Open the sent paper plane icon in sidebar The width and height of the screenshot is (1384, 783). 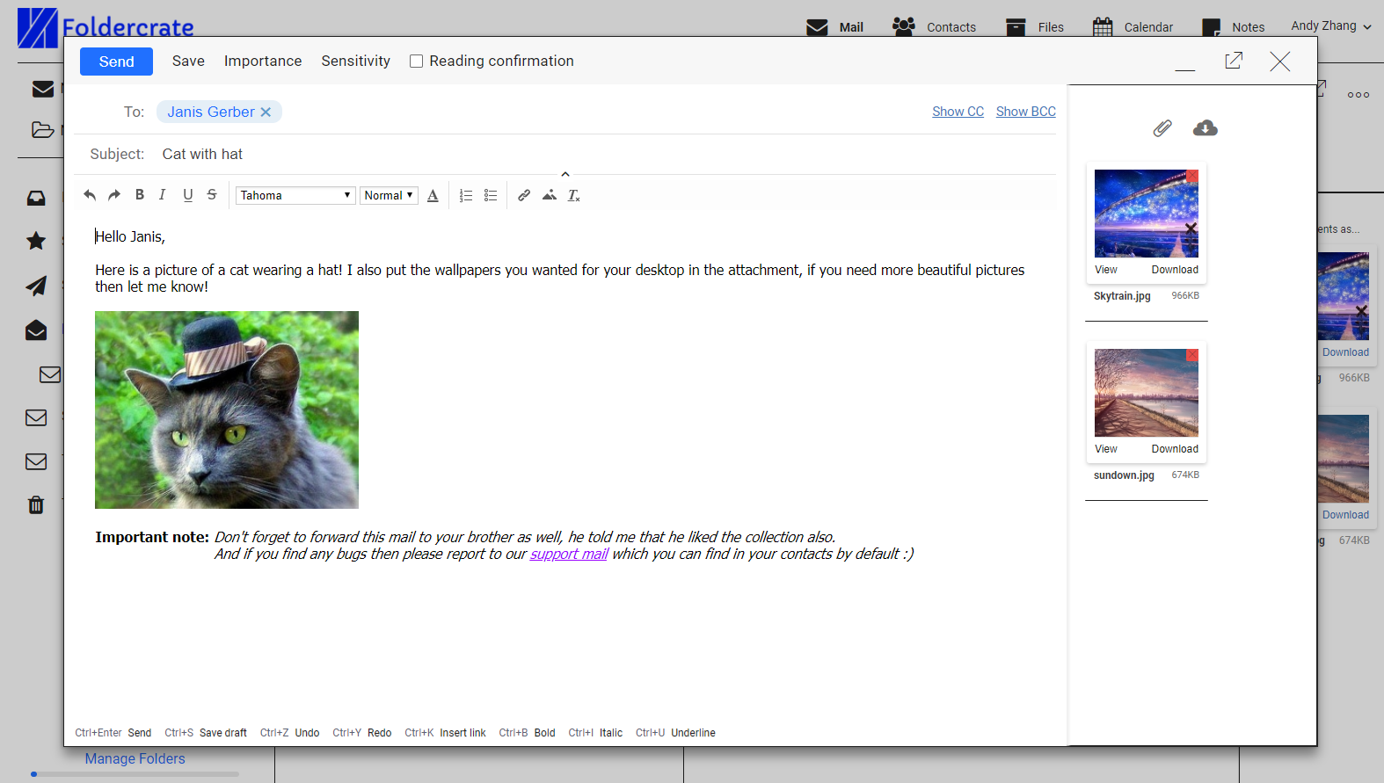click(36, 286)
